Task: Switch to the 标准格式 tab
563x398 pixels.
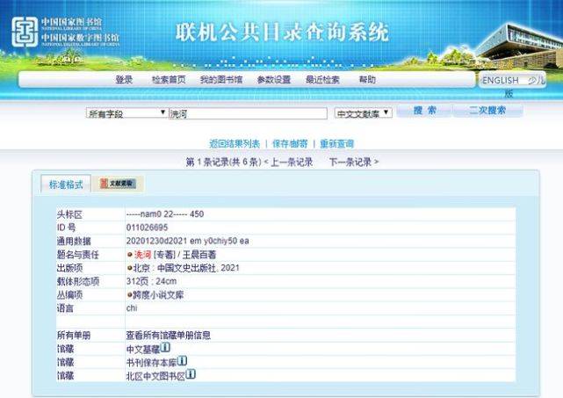Action: click(x=65, y=185)
